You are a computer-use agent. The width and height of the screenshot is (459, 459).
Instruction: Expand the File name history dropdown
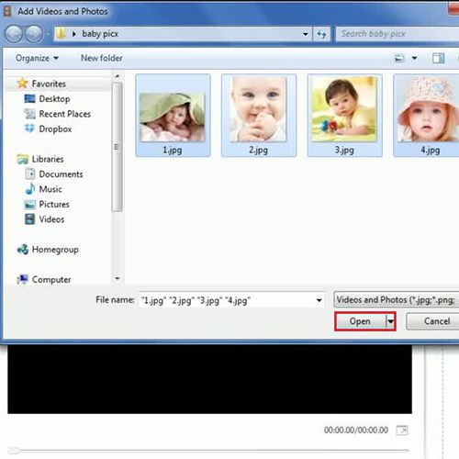319,300
